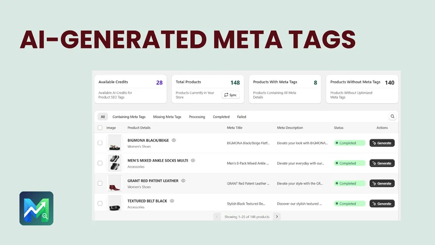Preview BIGMONA BLACK/BEIGE via eye icon
This screenshot has height=245, width=435.
coord(173,140)
